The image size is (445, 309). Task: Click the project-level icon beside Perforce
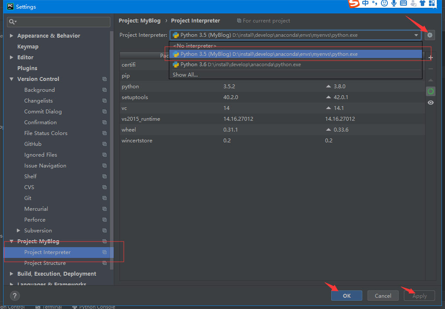104,219
